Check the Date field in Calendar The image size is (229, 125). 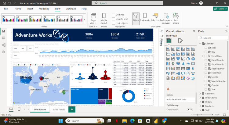click(x=206, y=48)
